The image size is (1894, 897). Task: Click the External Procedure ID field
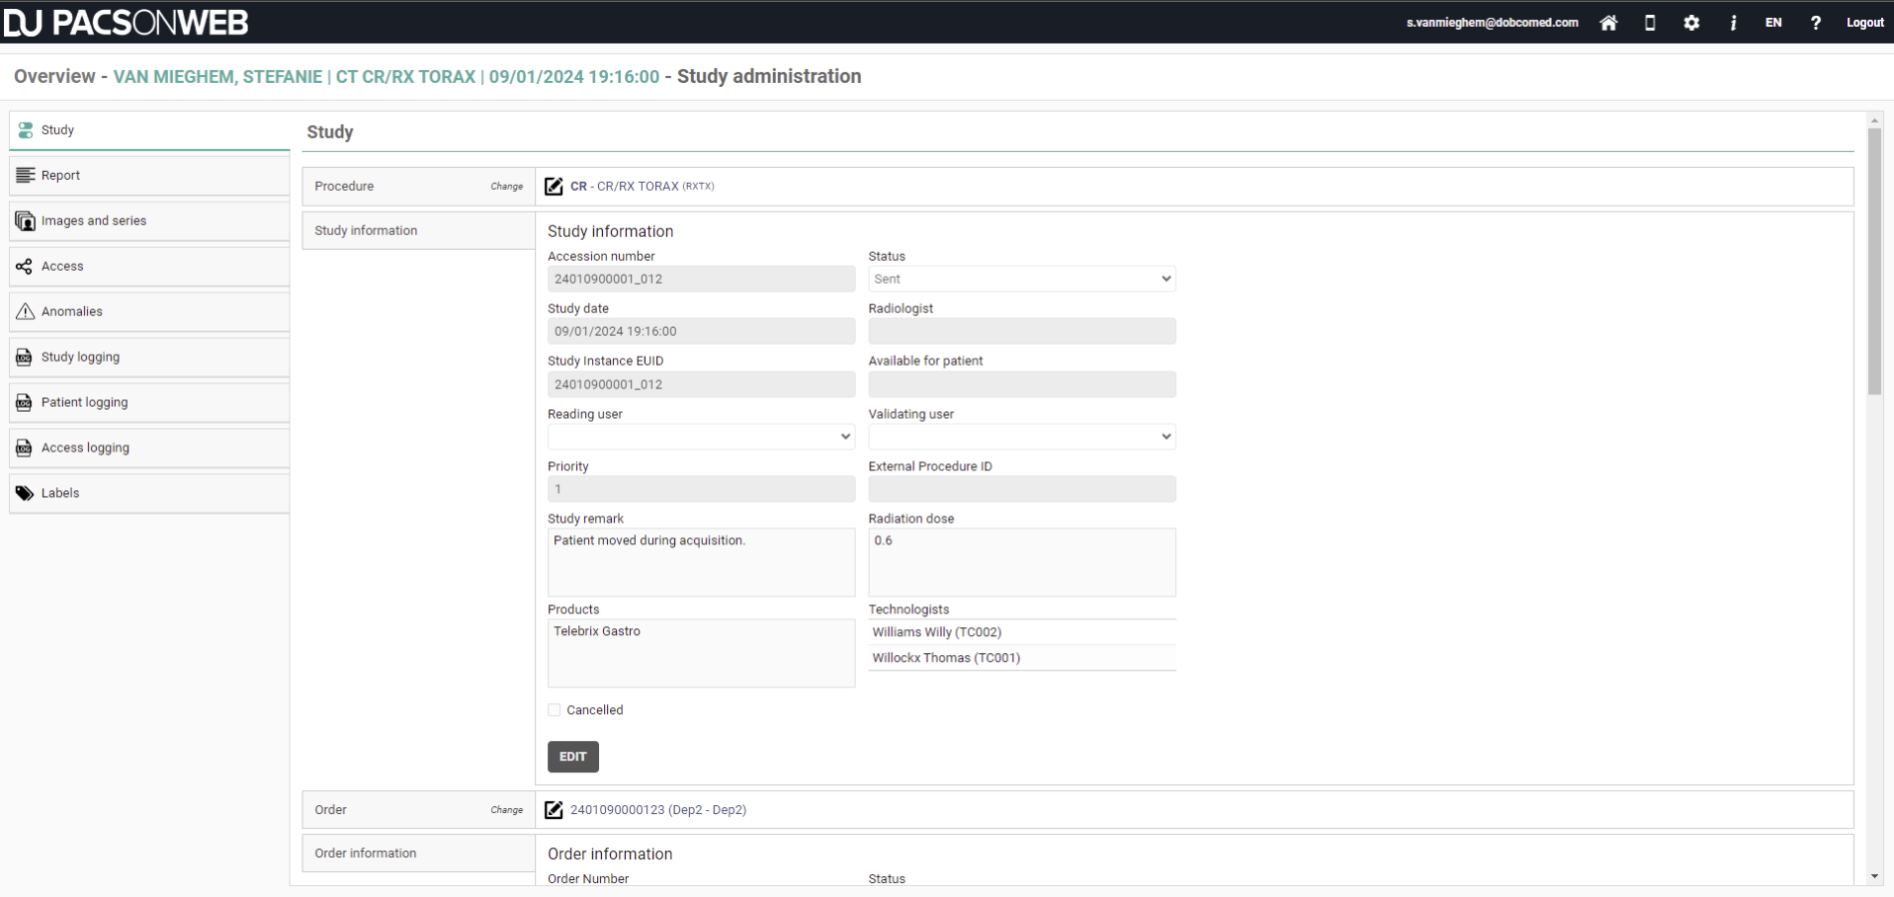1022,489
